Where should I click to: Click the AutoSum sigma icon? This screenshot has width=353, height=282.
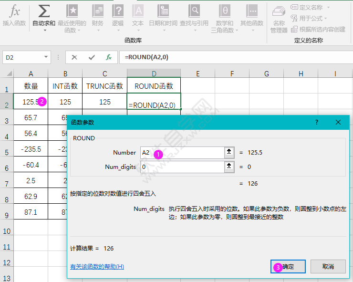(x=44, y=11)
